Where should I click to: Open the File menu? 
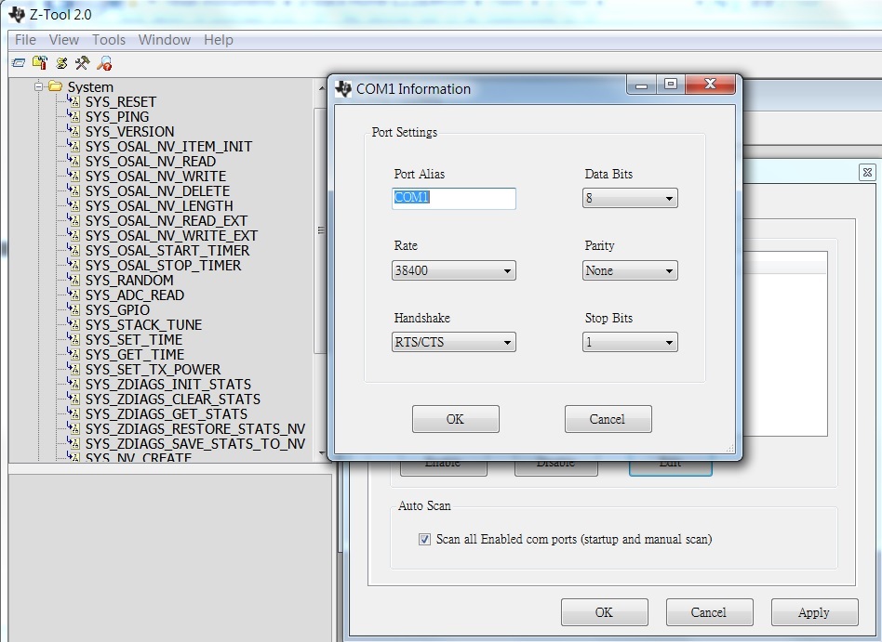(x=25, y=40)
